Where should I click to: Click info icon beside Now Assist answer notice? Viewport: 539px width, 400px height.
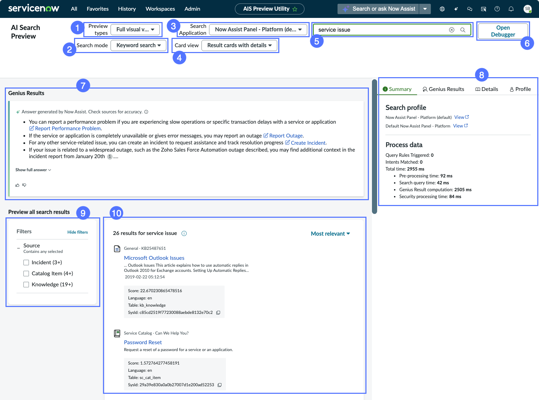pos(146,112)
